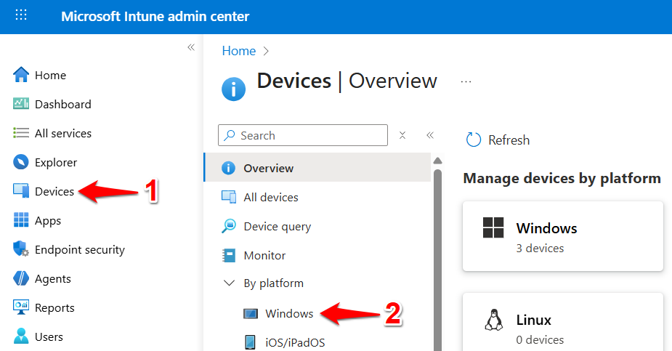Screen dimensions: 672x351
Task: Click the Windows platform icon in menu
Action: pyautogui.click(x=251, y=314)
